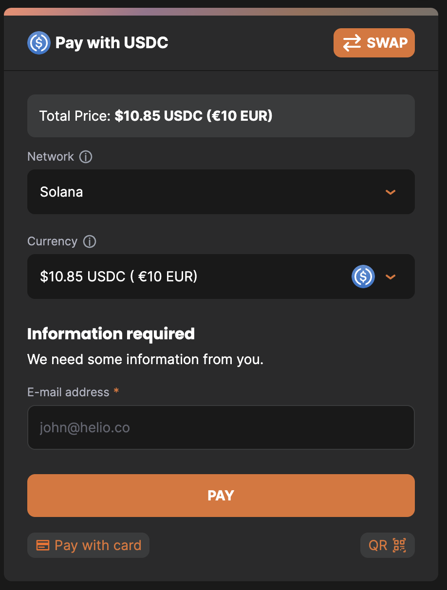Click the USDC coin icon in Currency field

pos(363,277)
